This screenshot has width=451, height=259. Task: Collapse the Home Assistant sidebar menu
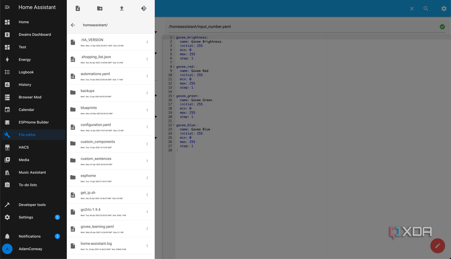click(x=7, y=7)
